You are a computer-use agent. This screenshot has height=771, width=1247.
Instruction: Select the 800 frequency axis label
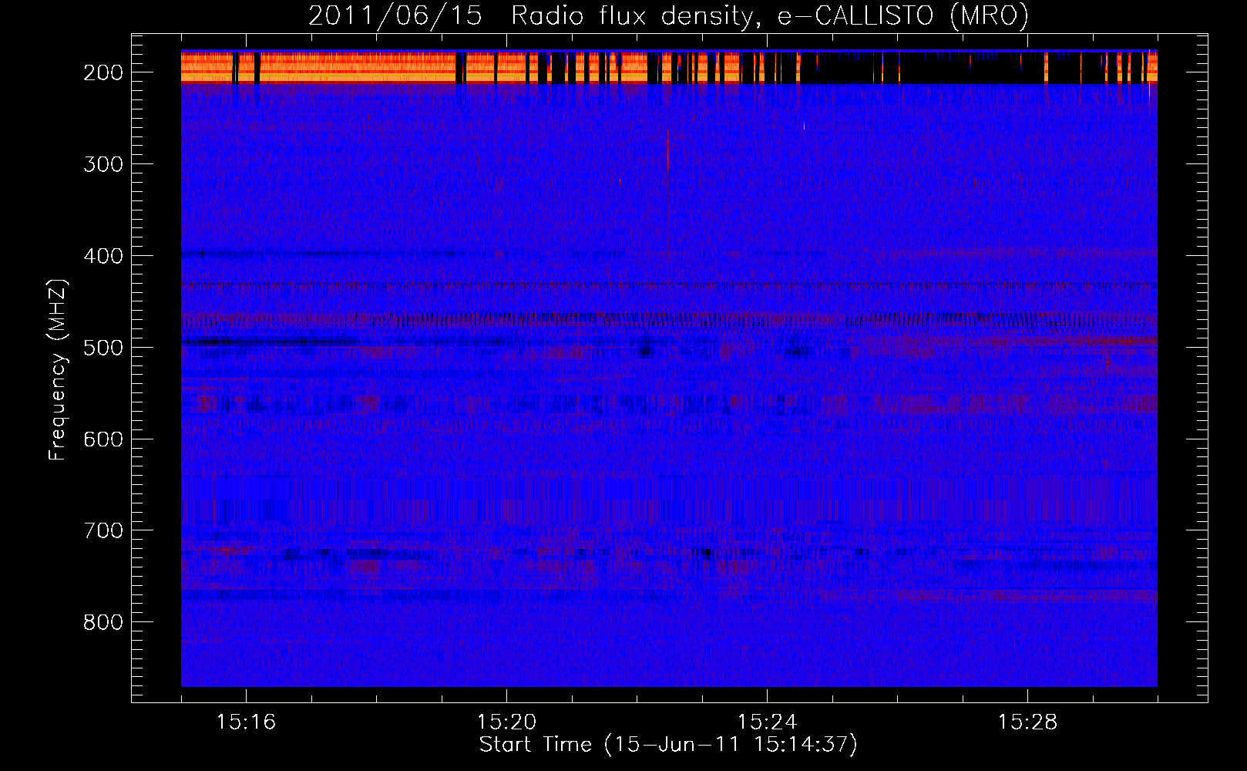103,623
